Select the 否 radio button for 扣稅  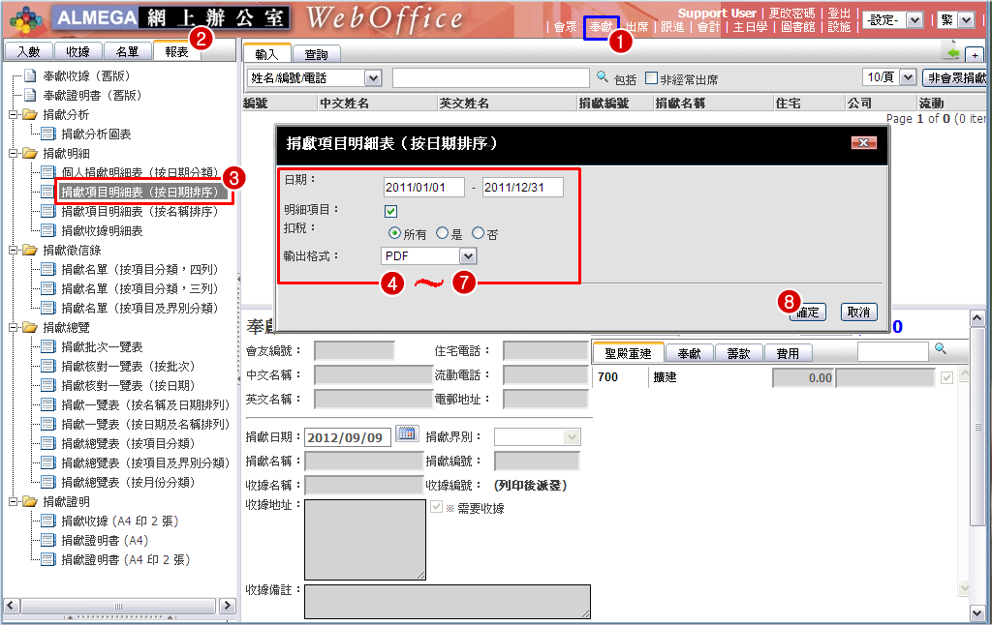pos(478,233)
